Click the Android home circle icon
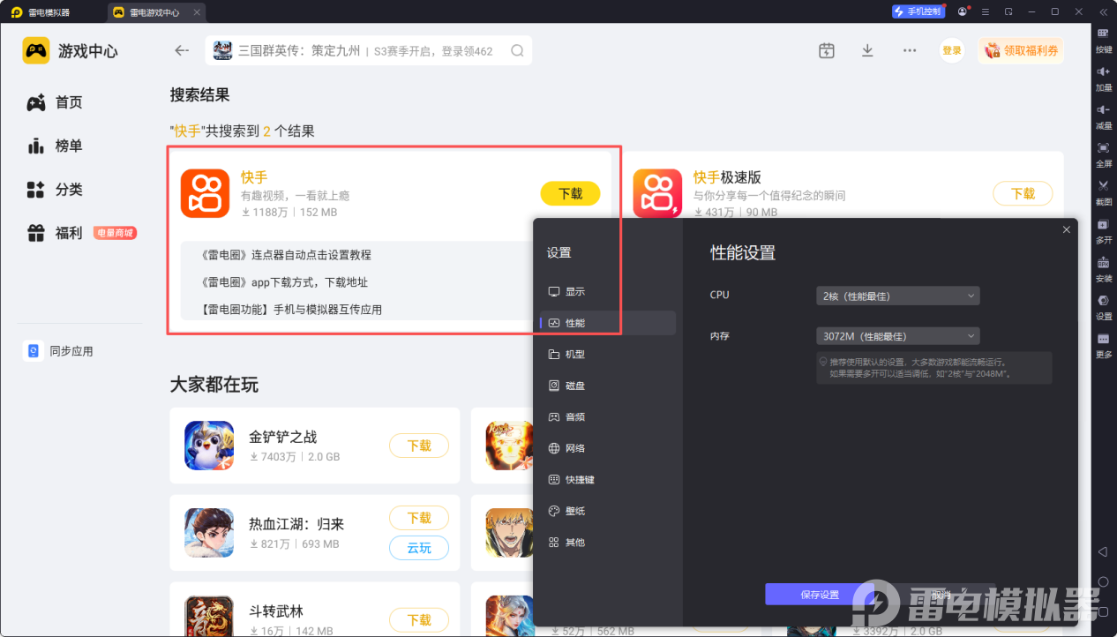The image size is (1117, 637). coord(1103,582)
